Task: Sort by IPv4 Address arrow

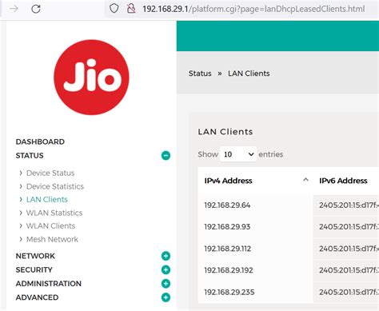Action: coord(305,180)
